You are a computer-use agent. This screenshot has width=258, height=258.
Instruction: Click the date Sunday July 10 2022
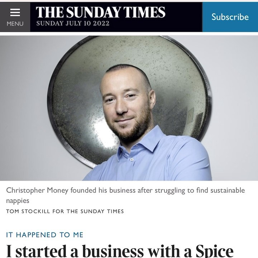[73, 24]
